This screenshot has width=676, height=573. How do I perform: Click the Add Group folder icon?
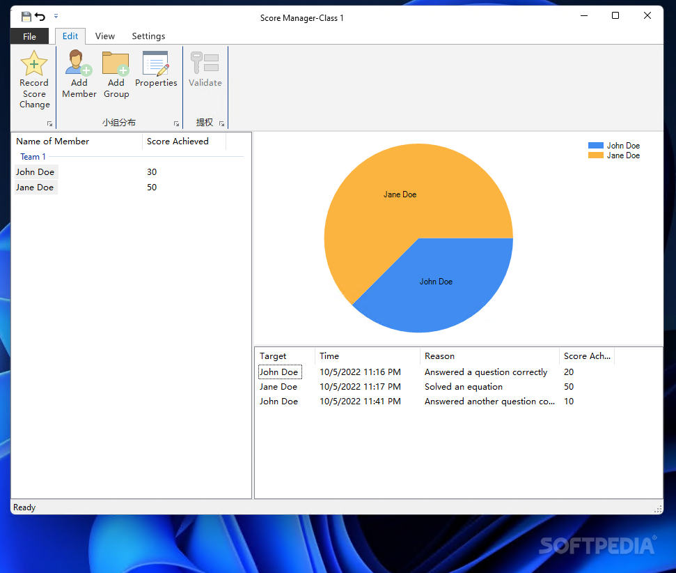[x=116, y=63]
